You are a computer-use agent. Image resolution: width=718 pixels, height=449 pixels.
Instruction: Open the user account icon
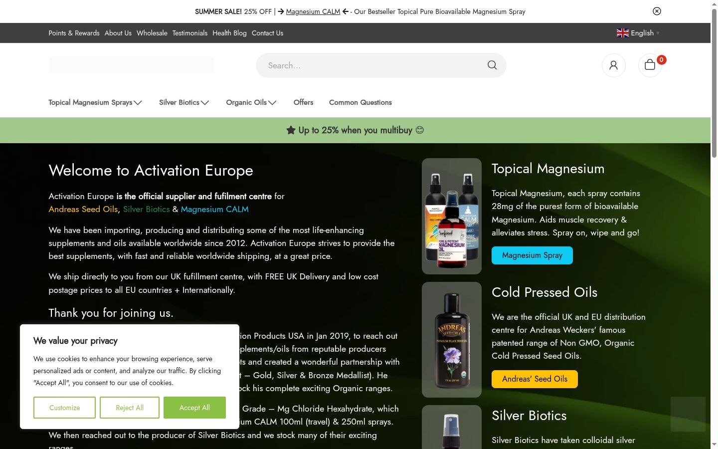coord(614,65)
